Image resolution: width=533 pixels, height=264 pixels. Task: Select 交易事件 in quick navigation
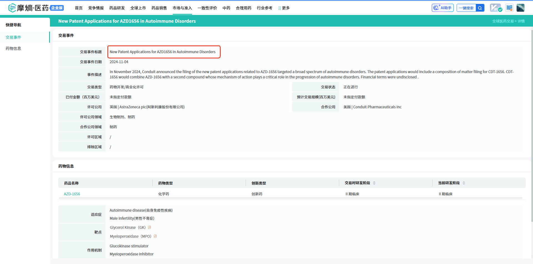click(x=25, y=37)
